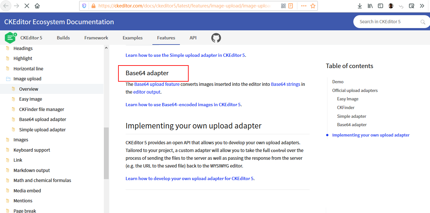Open the Features tab

pyautogui.click(x=166, y=38)
